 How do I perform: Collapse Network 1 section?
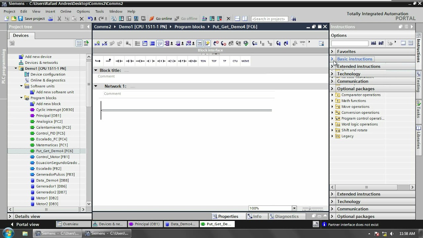[96, 86]
